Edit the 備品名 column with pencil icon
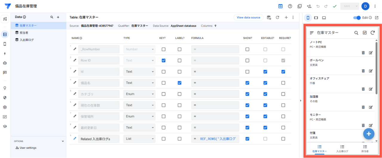Viewport: 382px width, 158px height. tap(75, 82)
